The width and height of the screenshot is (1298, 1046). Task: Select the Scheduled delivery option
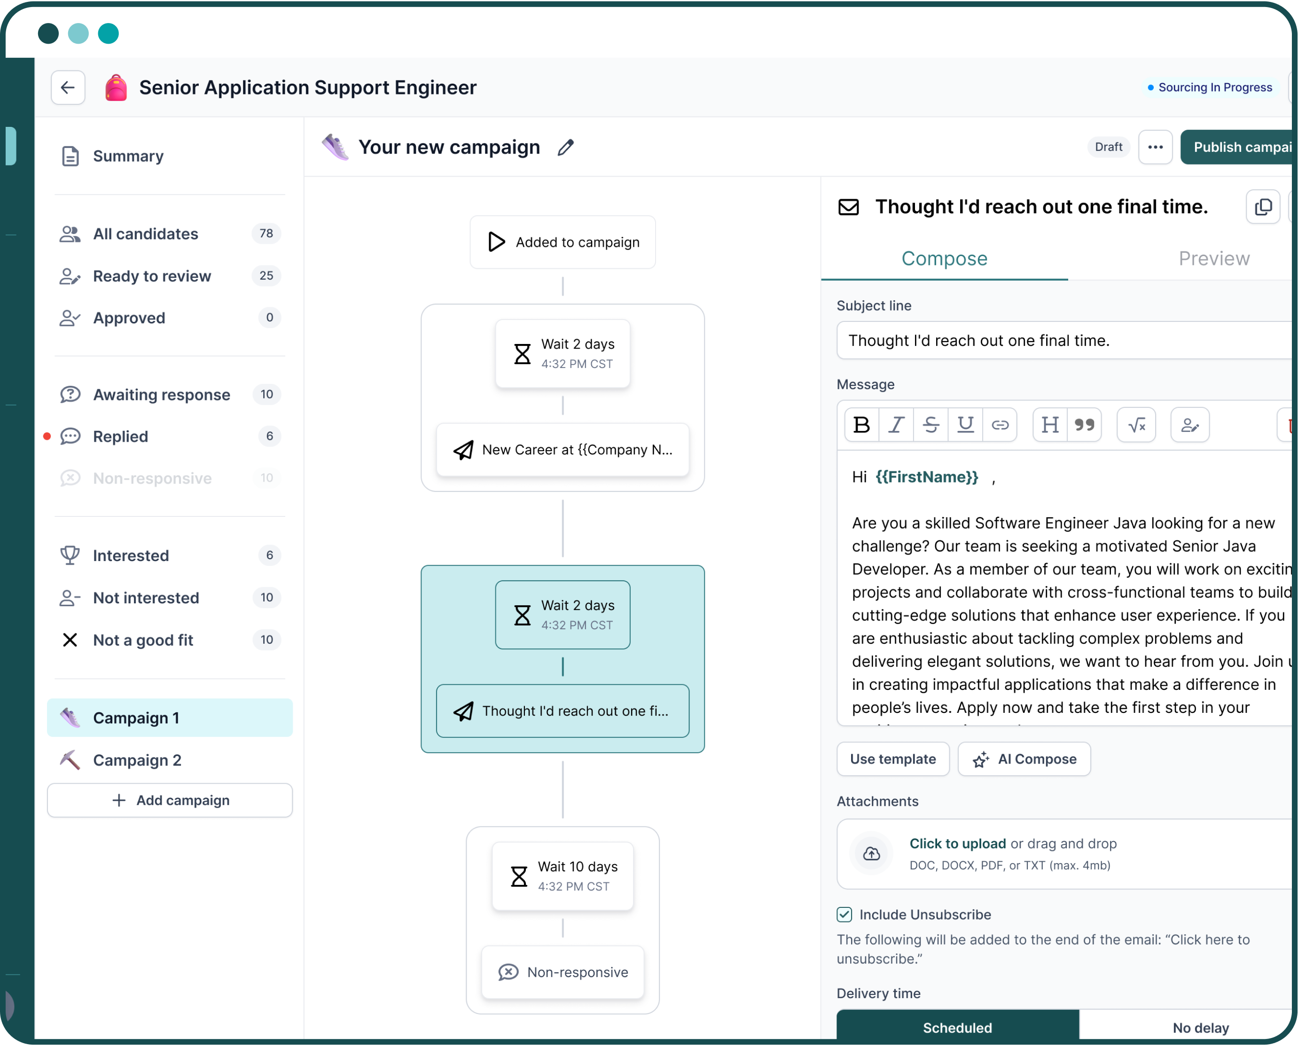tap(957, 1027)
